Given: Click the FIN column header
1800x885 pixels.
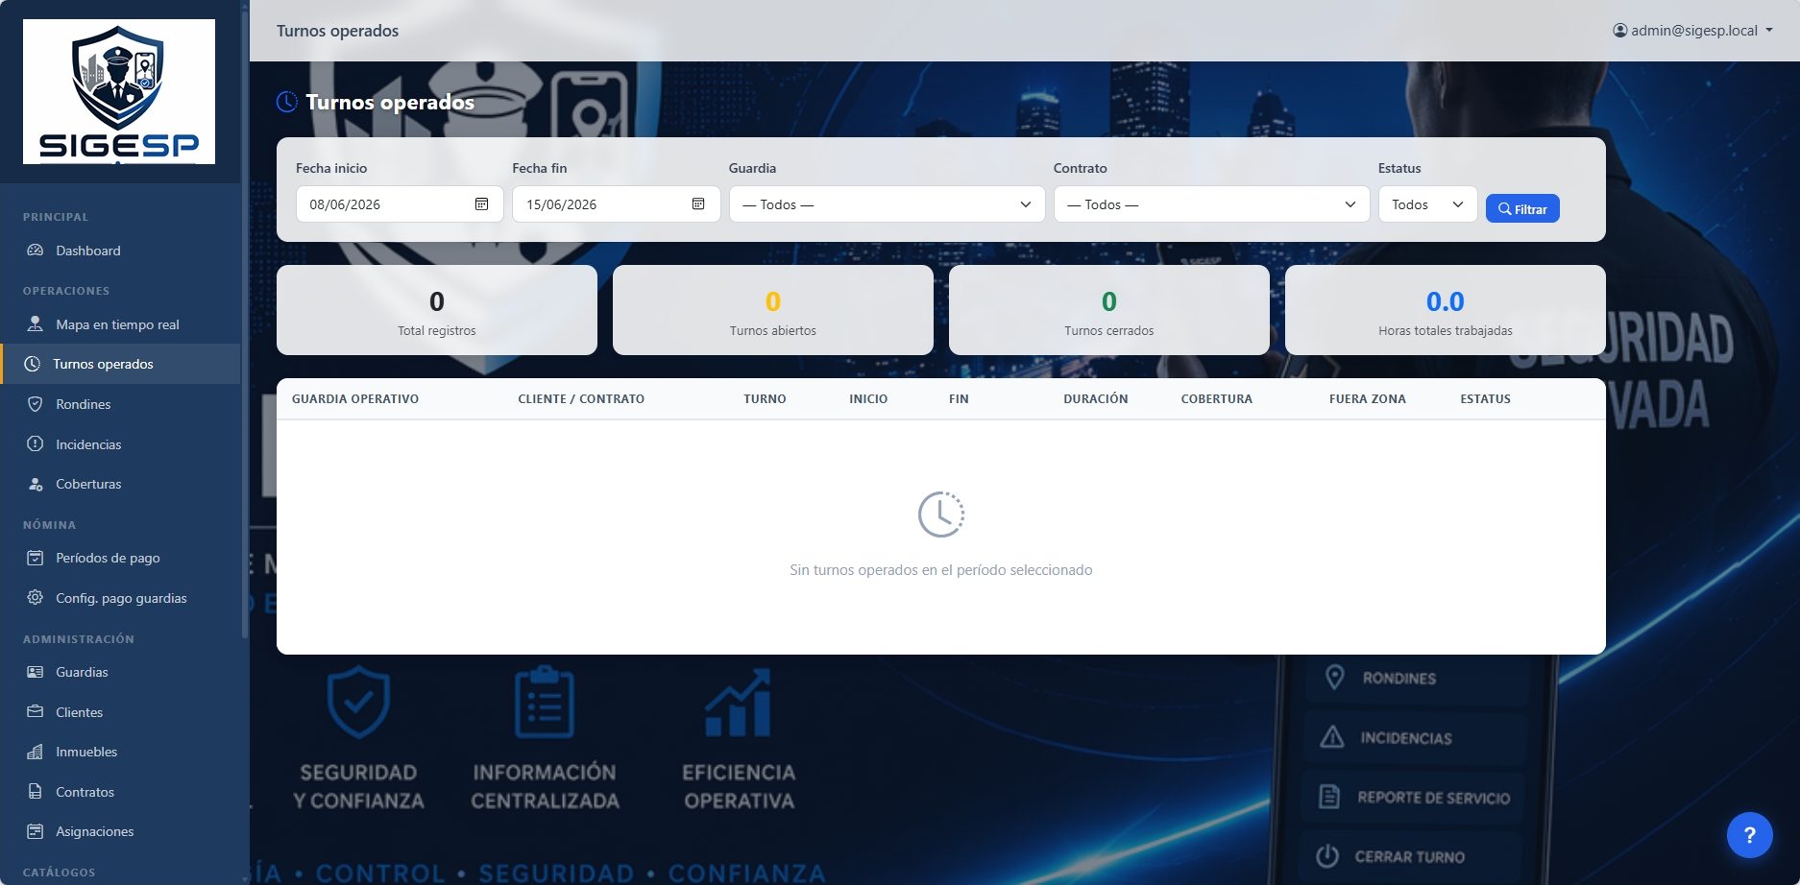Looking at the screenshot, I should pos(959,399).
